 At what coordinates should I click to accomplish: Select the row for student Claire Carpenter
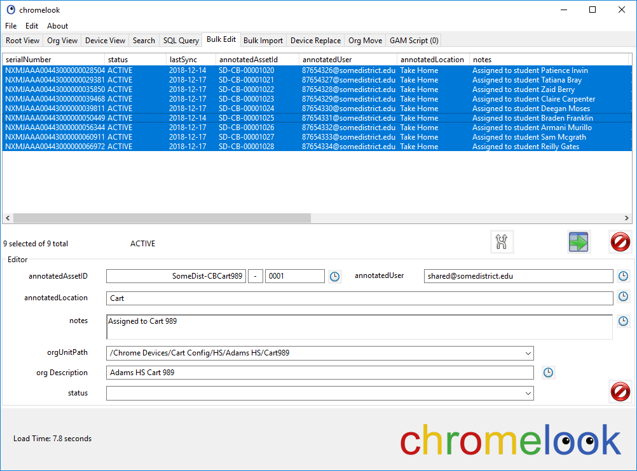tap(317, 99)
